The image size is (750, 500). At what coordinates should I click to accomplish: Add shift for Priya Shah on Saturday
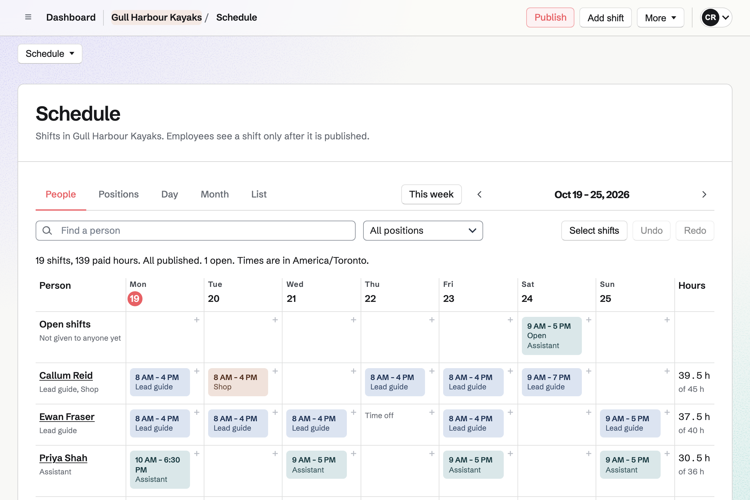pyautogui.click(x=589, y=453)
